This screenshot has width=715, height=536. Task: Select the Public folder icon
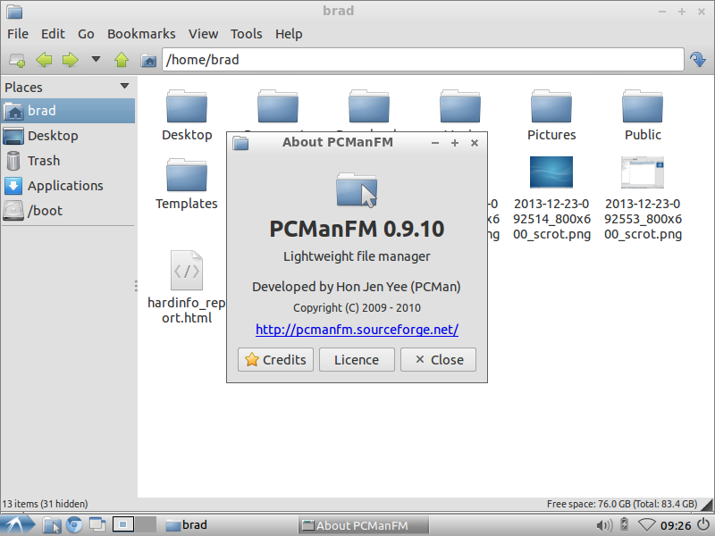pos(643,106)
